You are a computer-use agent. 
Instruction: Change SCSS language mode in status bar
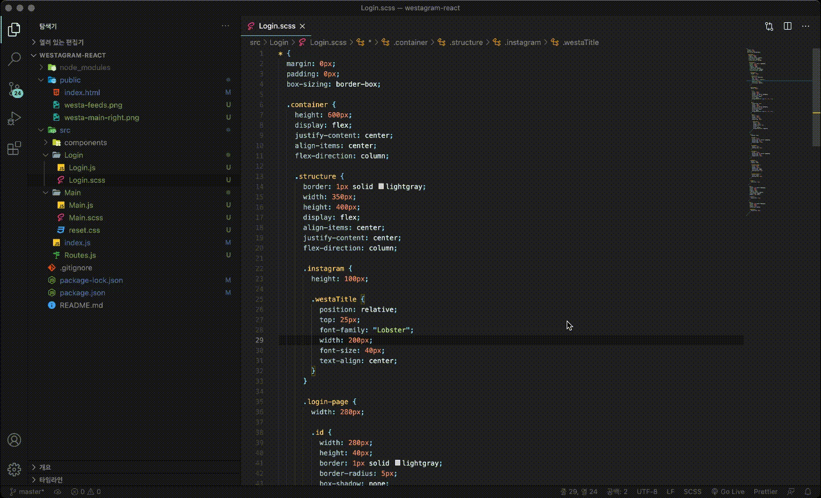(693, 492)
